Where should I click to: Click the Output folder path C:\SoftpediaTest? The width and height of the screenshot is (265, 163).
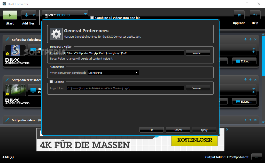click(238, 157)
